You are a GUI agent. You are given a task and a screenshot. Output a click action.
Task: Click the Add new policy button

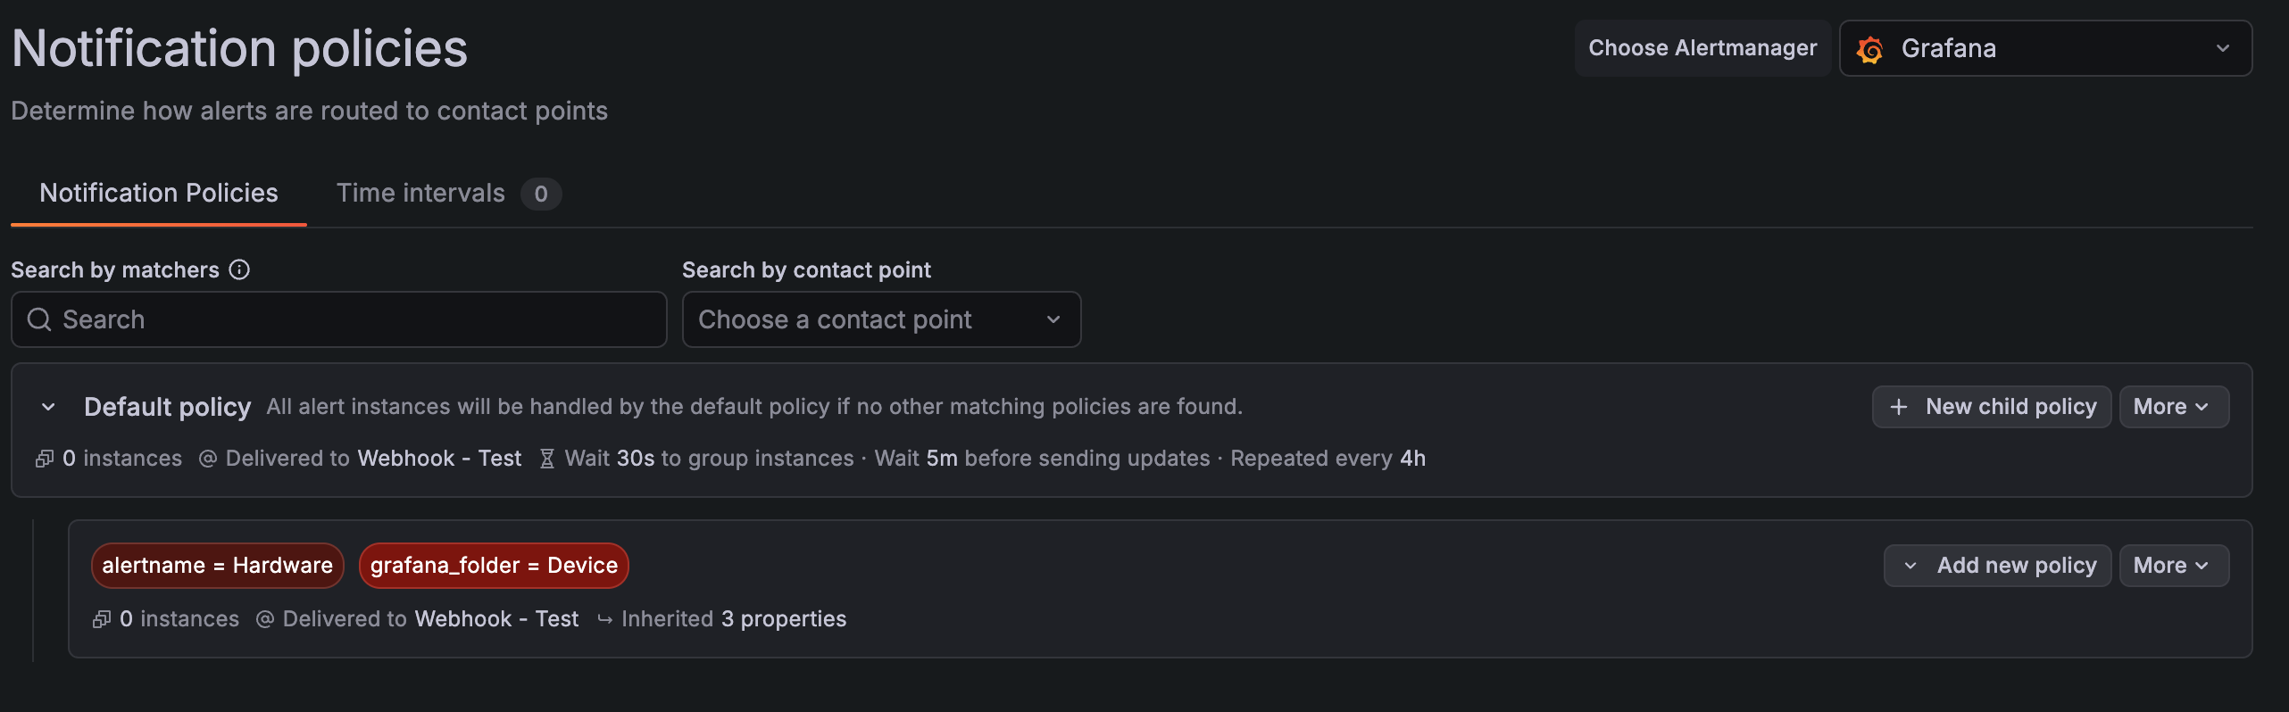[1998, 566]
